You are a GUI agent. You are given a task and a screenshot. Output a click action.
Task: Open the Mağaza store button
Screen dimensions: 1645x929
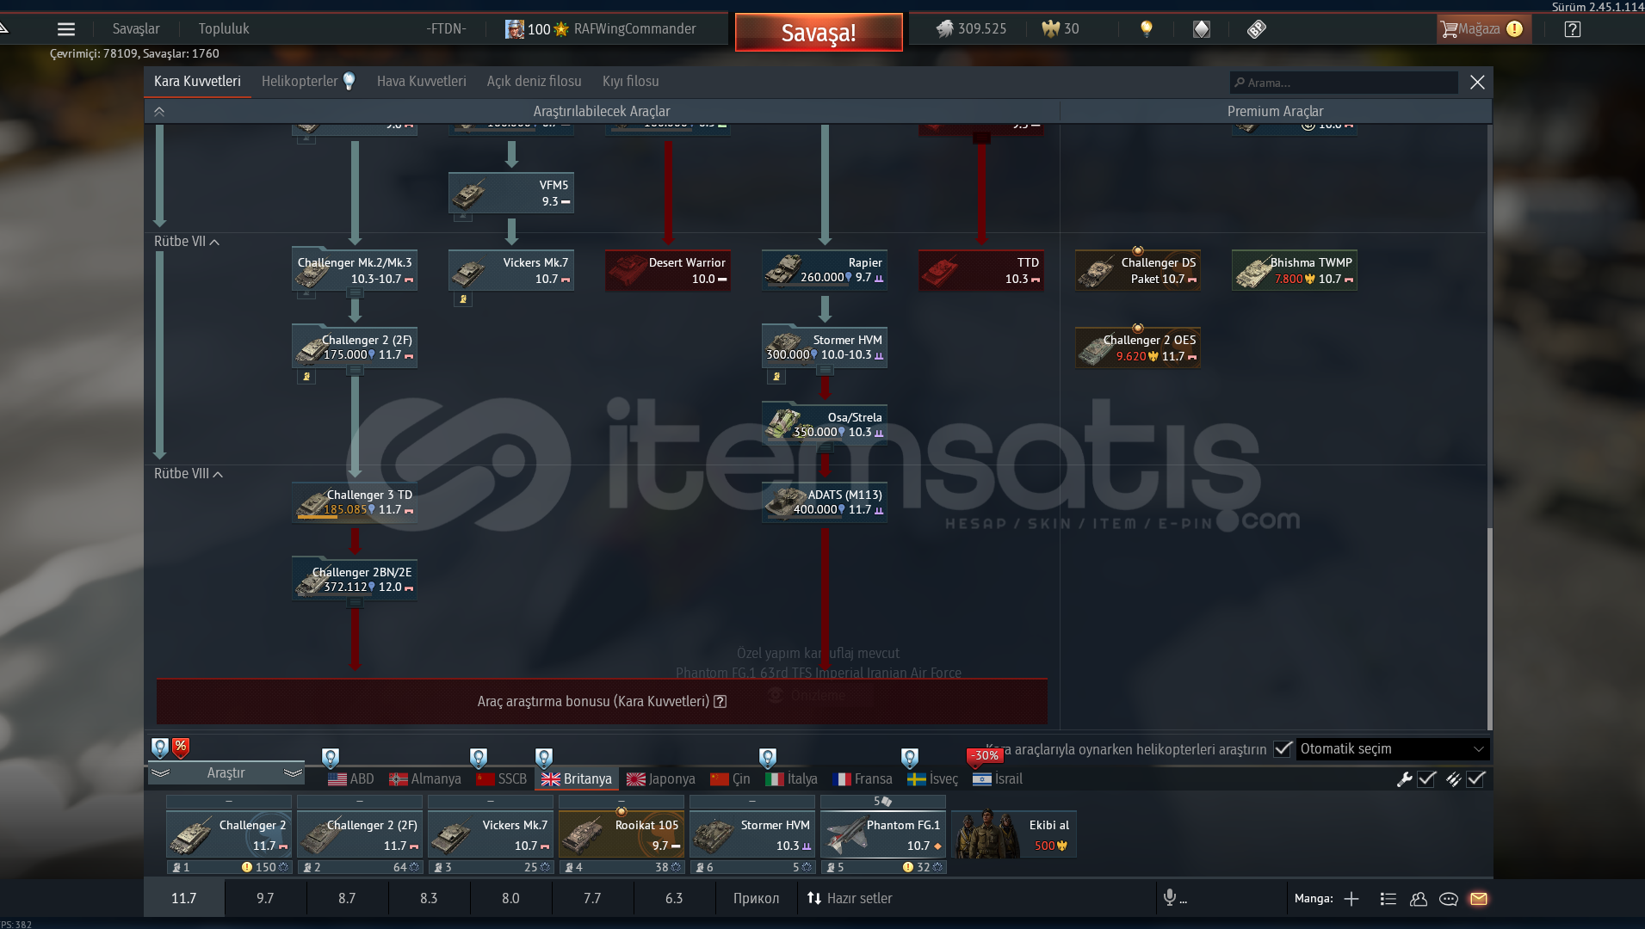[1481, 29]
